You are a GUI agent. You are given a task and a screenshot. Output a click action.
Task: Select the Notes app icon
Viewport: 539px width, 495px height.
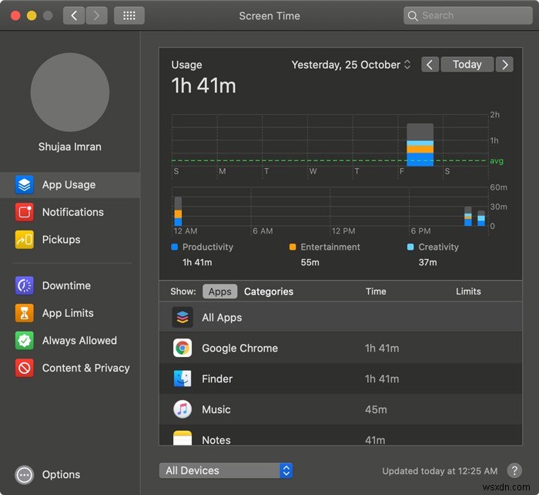click(x=182, y=437)
